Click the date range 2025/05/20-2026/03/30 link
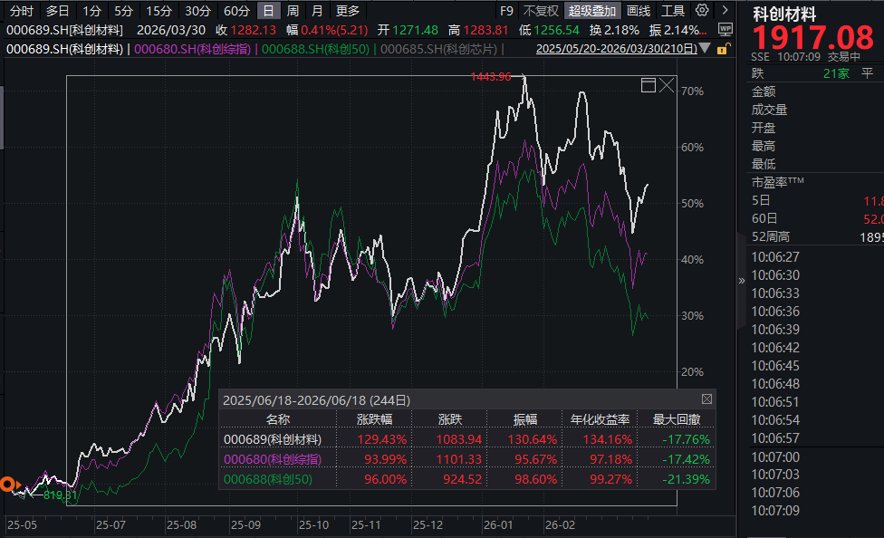 pyautogui.click(x=616, y=49)
